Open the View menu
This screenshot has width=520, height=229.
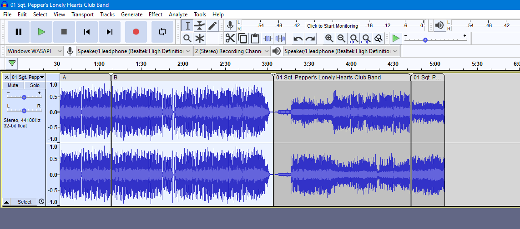59,15
